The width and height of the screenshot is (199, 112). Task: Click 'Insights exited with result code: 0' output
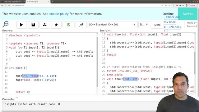tap(31, 104)
